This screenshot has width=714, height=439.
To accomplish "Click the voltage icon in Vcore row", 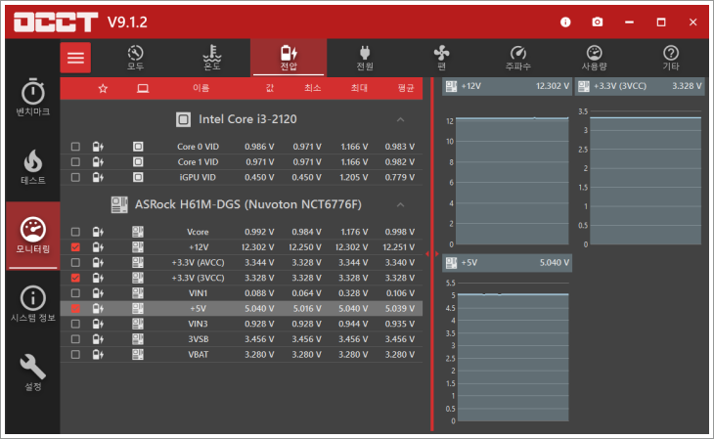I will (x=98, y=232).
